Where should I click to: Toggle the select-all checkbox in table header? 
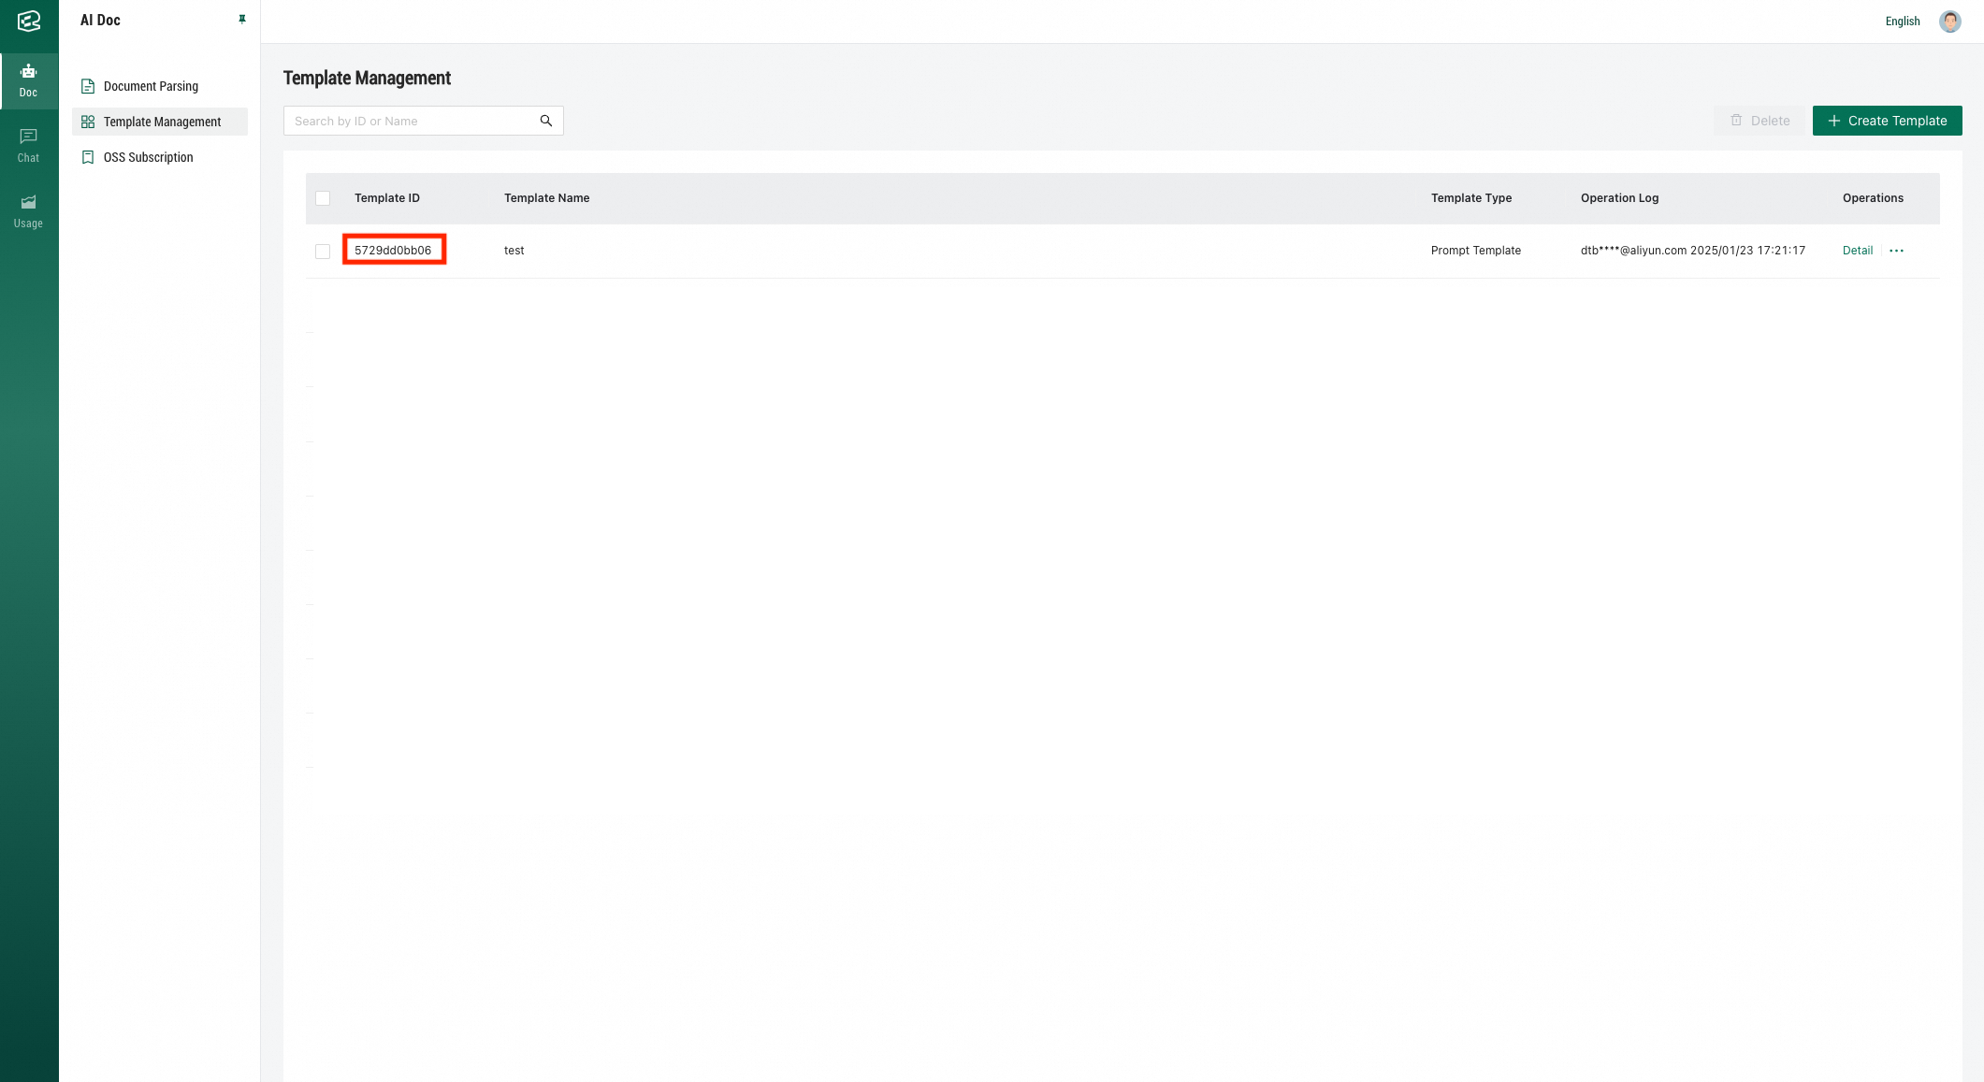tap(323, 198)
